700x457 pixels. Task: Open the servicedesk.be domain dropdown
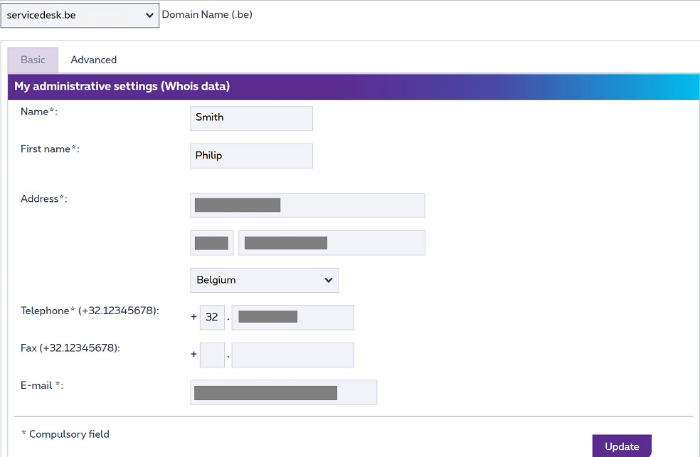80,15
